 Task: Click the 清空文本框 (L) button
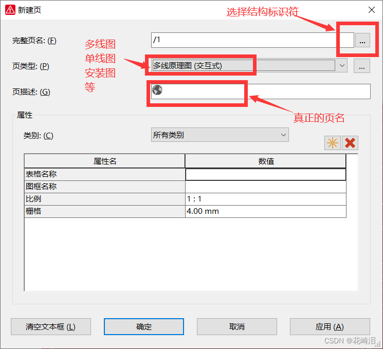tap(51, 326)
